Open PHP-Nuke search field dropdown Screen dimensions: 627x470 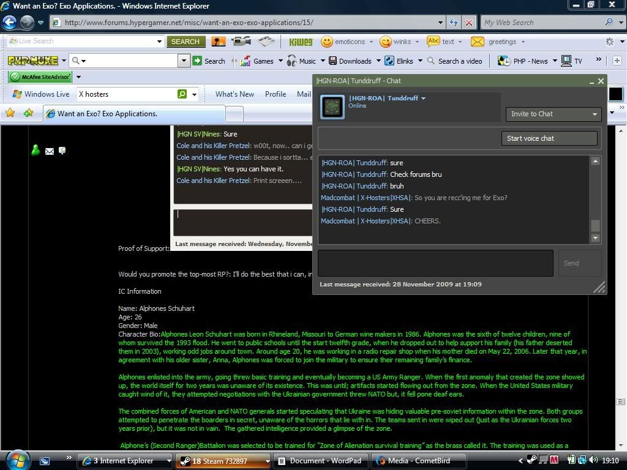184,61
